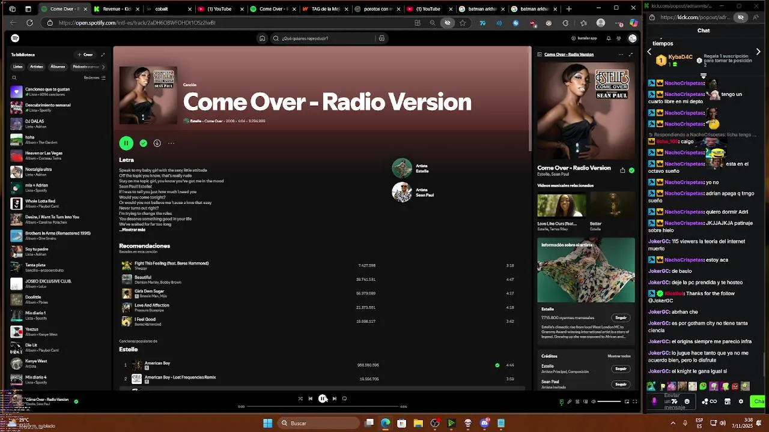Screen dimensions: 769x432
Task: Toggle the saved check in the now playing panel
Action: pyautogui.click(x=631, y=170)
